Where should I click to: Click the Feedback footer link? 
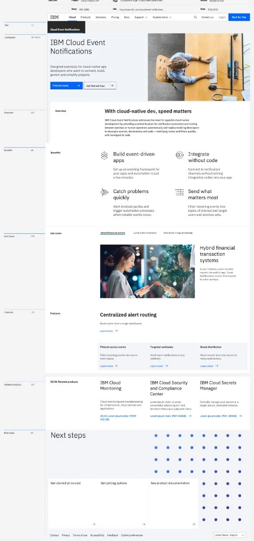point(113,535)
